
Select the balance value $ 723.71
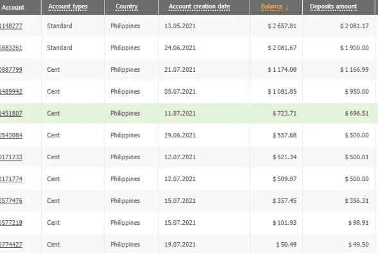[x=284, y=114]
